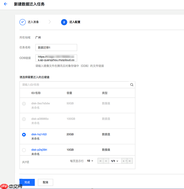Click the 迁入准备 step label
The width and height of the screenshot is (184, 189).
pos(33,22)
